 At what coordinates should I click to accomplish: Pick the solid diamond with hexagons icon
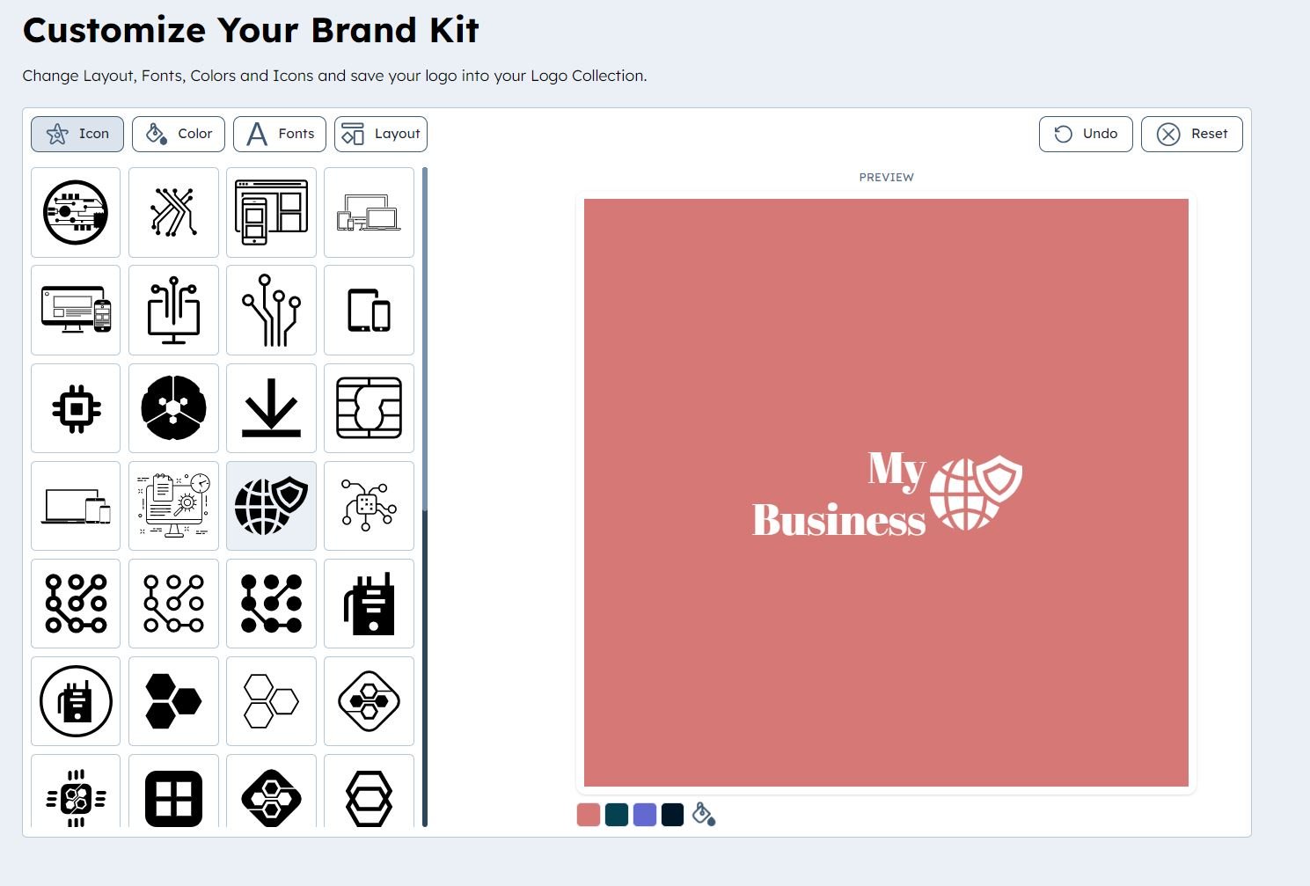271,792
